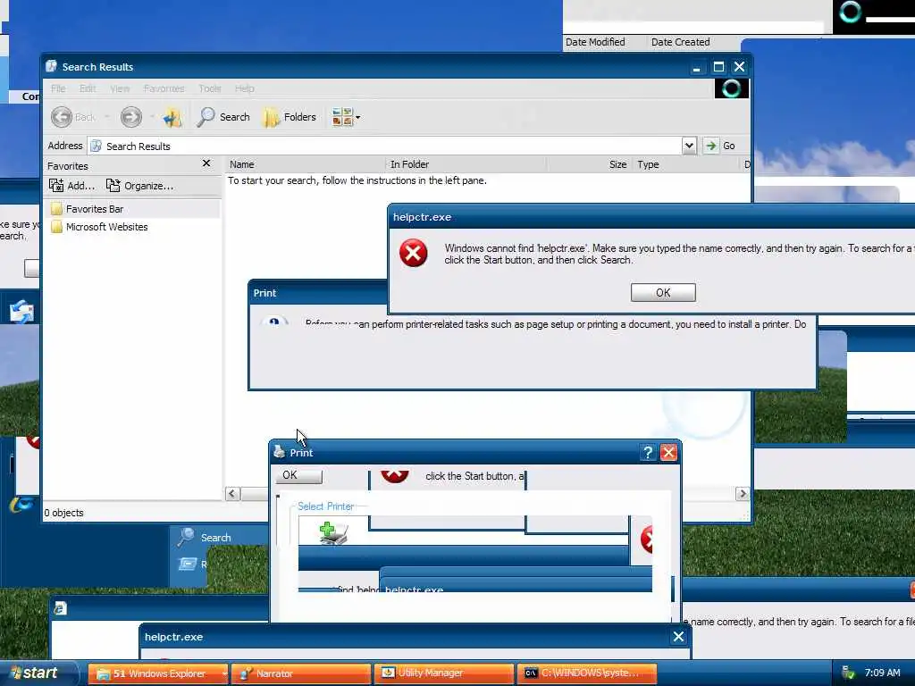Click the Forward arrow toolbar icon
Screen dimensions: 915x686
pos(130,117)
